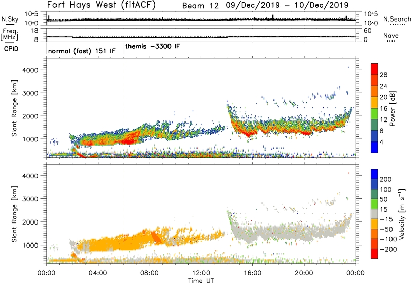Click the '12:00' time axis tick label
Screen dimensions: 411x284
tap(201, 273)
